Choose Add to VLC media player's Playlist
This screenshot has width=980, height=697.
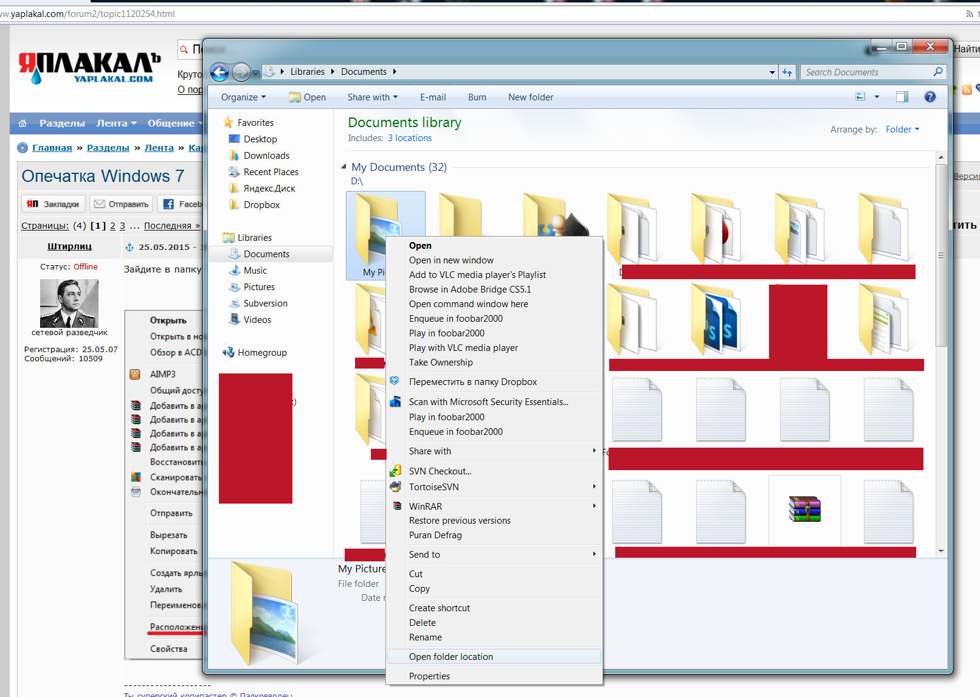(477, 275)
